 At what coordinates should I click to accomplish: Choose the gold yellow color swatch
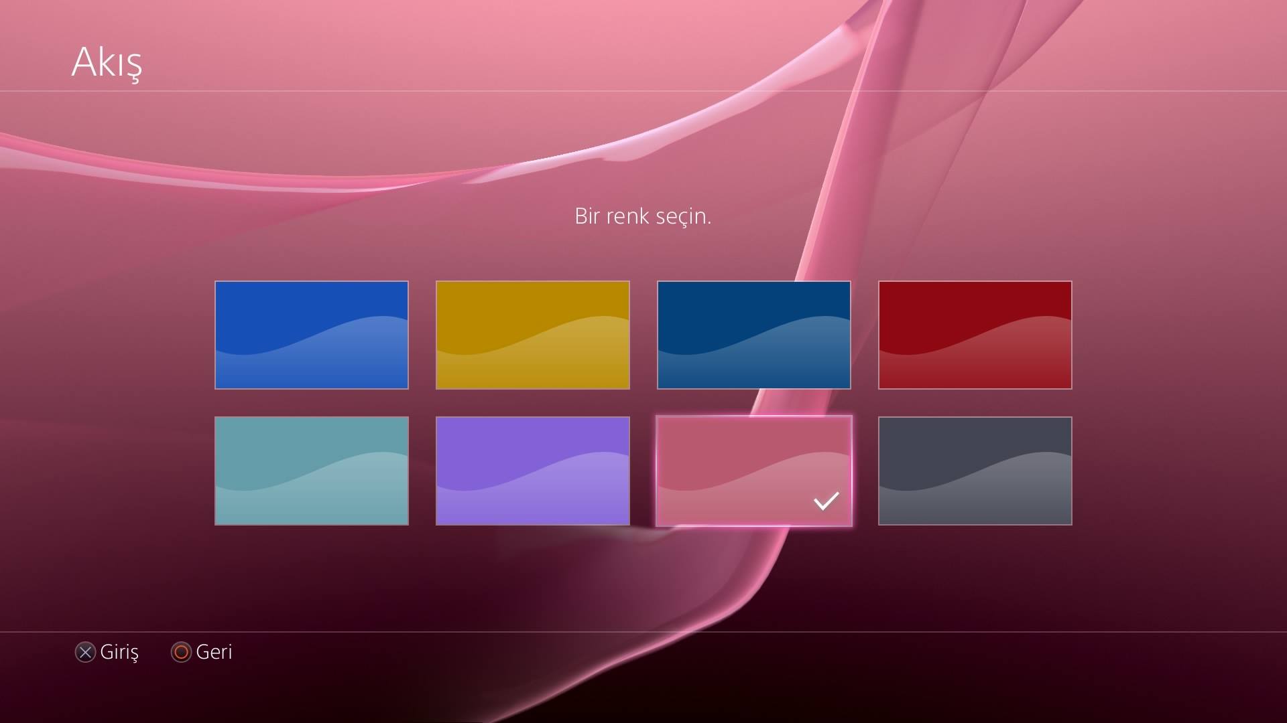point(532,335)
